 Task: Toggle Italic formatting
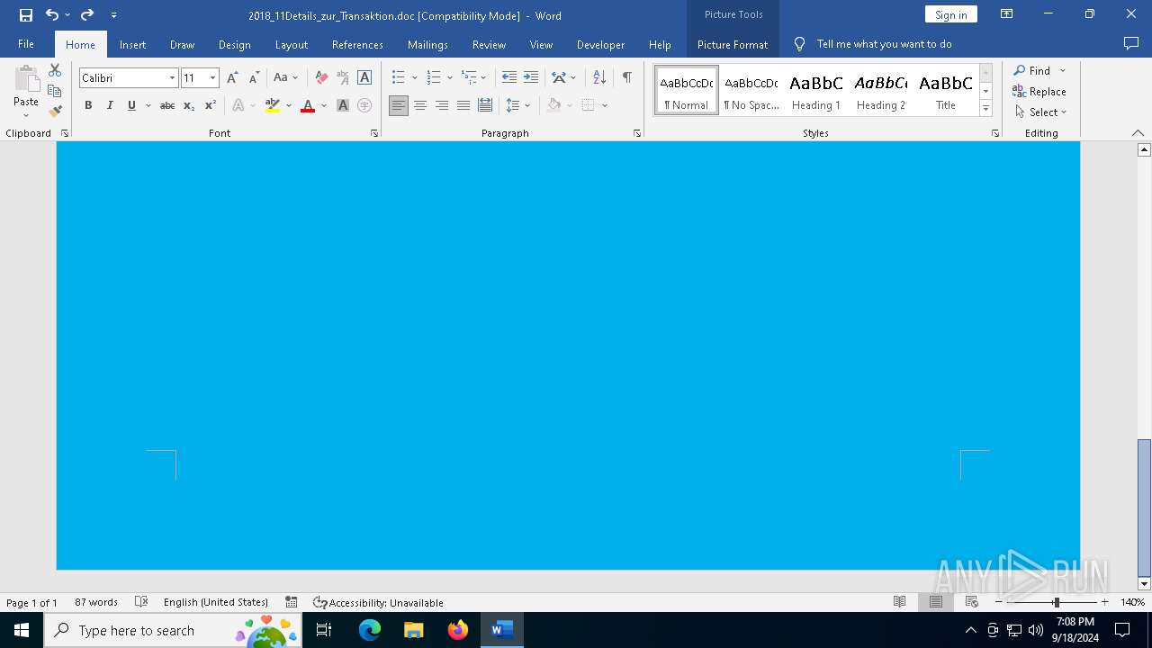coord(110,105)
